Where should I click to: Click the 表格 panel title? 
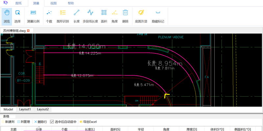(6, 117)
